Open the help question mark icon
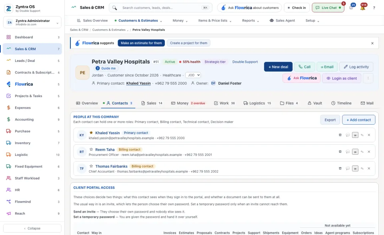This screenshot has height=235, width=384. coord(374,8)
